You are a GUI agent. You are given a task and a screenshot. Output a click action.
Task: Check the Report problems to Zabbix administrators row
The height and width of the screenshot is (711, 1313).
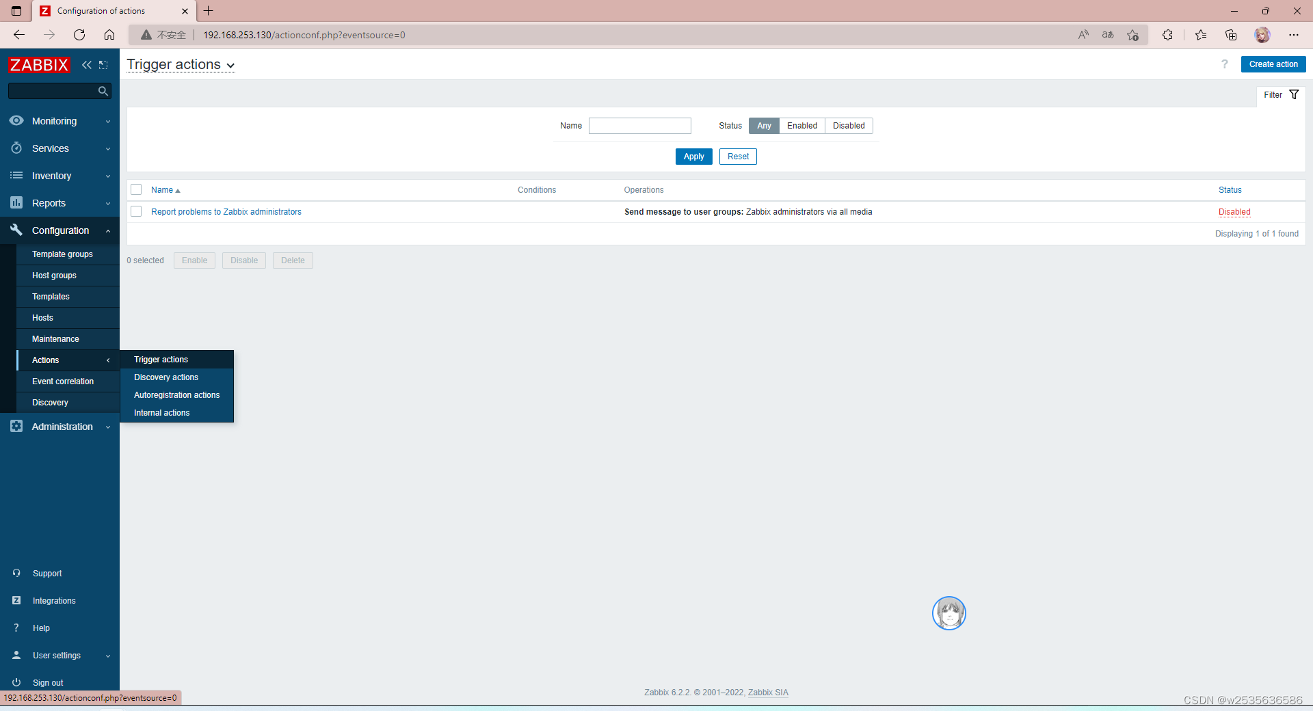(136, 211)
